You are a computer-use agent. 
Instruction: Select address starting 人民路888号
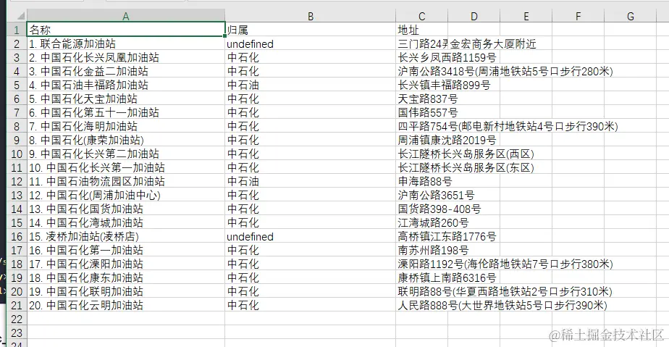click(502, 305)
